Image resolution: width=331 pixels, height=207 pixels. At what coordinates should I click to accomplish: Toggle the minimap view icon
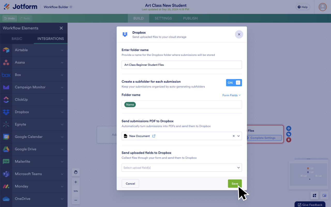[x=324, y=195]
